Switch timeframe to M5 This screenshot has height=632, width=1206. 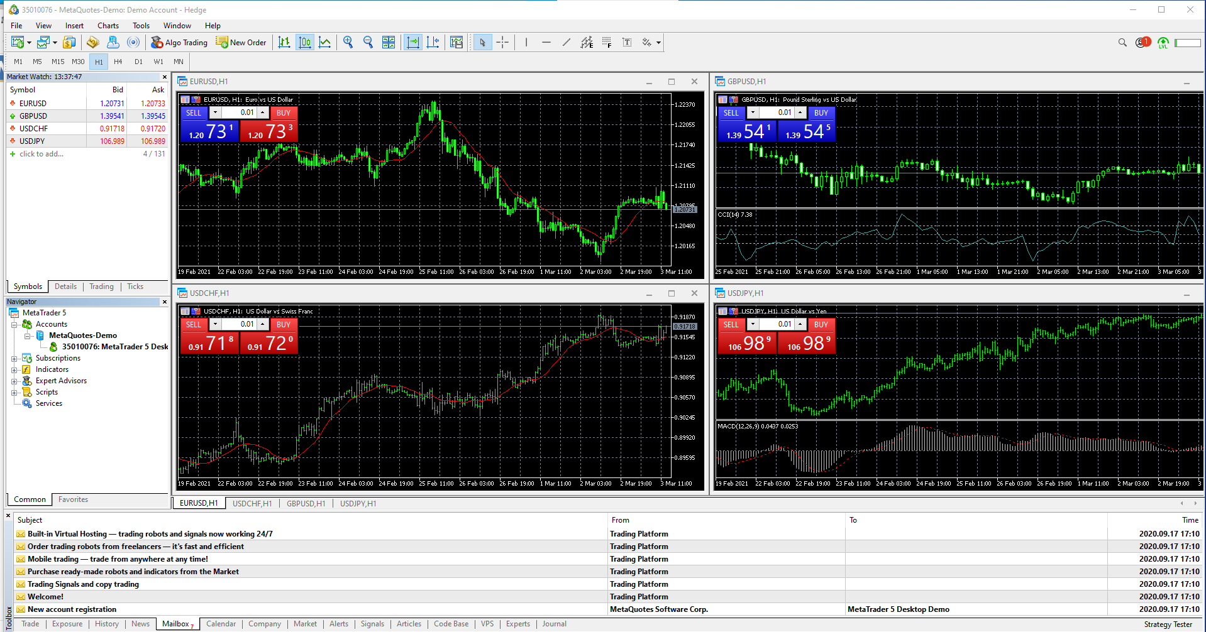point(37,62)
